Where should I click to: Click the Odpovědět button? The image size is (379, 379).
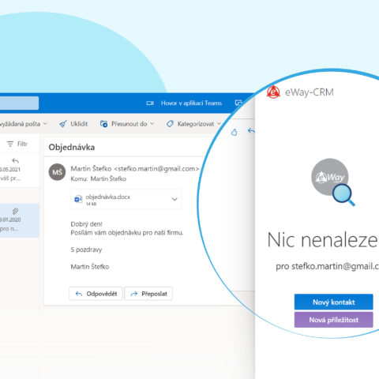pos(96,294)
